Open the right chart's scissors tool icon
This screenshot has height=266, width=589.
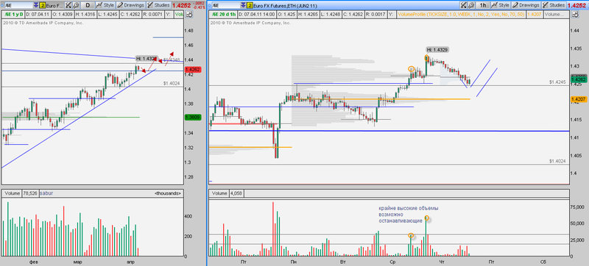(x=463, y=5)
